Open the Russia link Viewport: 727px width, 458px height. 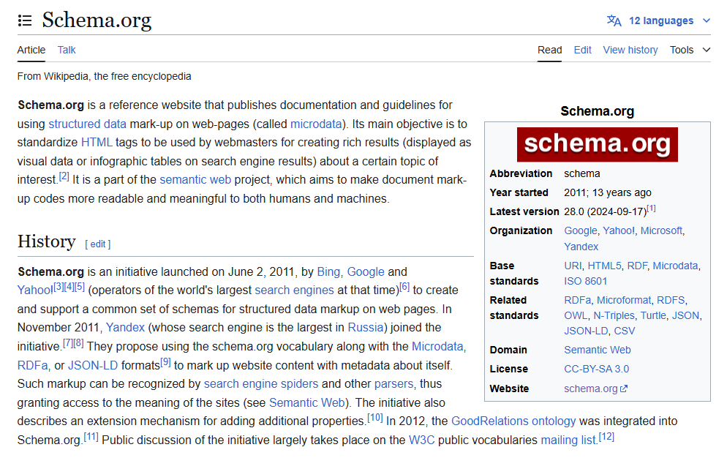[366, 327]
